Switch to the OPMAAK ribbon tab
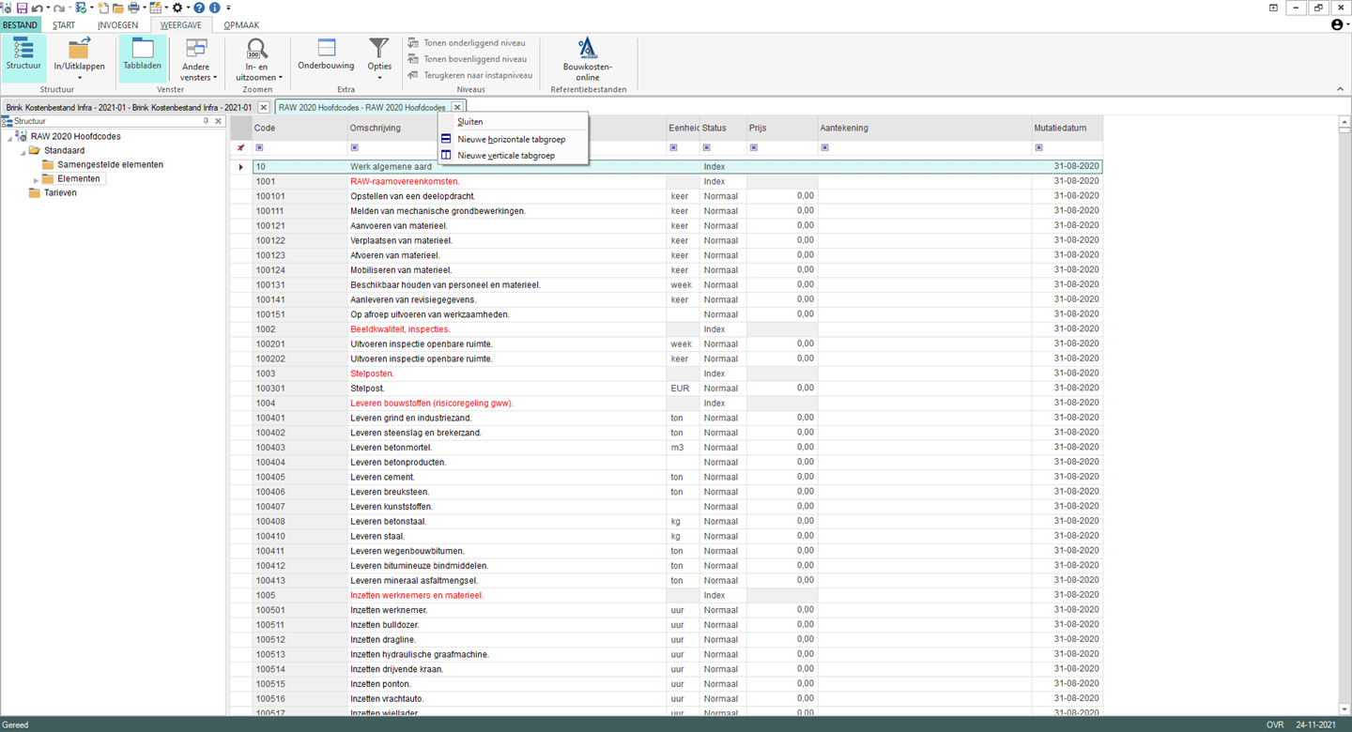 tap(241, 25)
